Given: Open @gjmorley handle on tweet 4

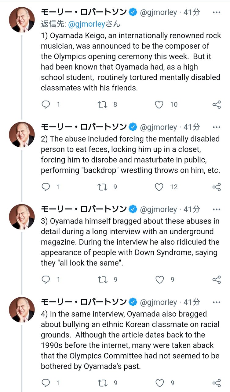Looking at the screenshot, I should click(x=158, y=302).
